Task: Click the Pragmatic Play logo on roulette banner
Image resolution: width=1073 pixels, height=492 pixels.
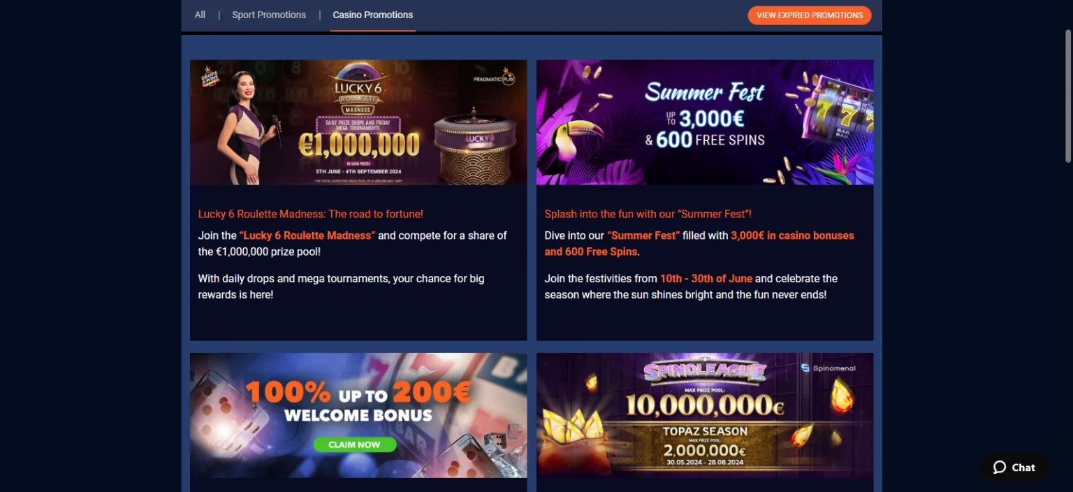Action: (x=494, y=79)
